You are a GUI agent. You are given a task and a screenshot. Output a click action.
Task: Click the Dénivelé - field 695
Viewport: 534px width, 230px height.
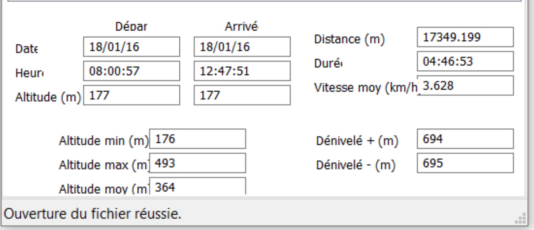pos(465,163)
